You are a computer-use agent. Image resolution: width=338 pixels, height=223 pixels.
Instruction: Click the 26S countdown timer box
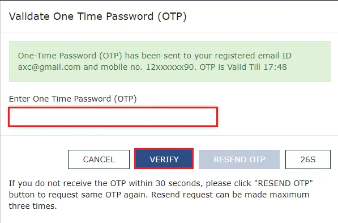(308, 159)
